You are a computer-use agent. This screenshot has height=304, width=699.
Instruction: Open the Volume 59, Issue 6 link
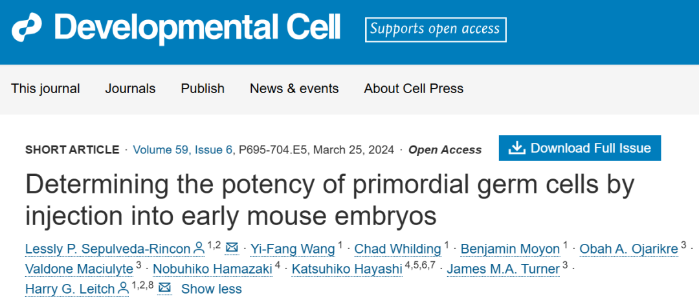point(183,149)
